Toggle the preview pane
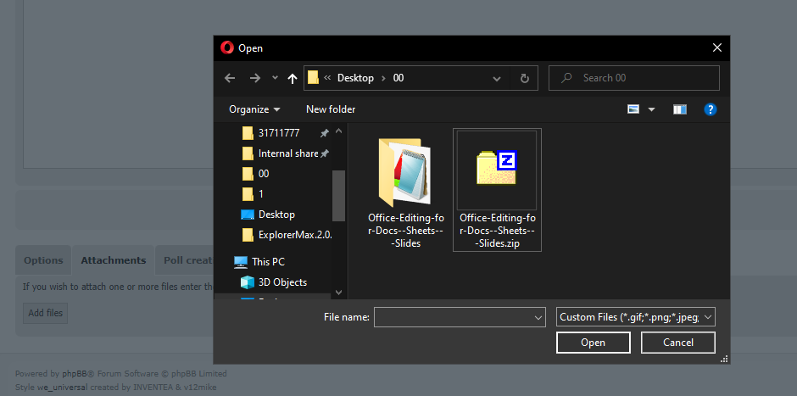The height and width of the screenshot is (396, 797). [680, 109]
